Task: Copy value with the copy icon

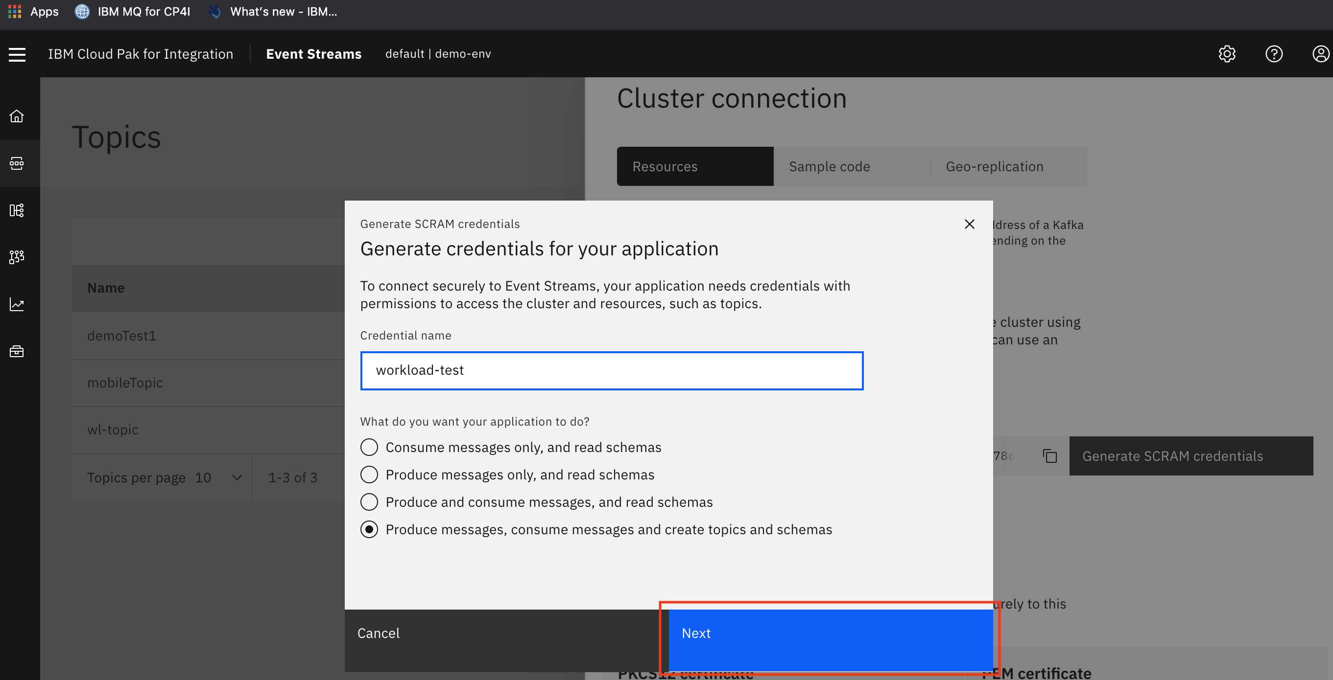Action: click(1050, 455)
